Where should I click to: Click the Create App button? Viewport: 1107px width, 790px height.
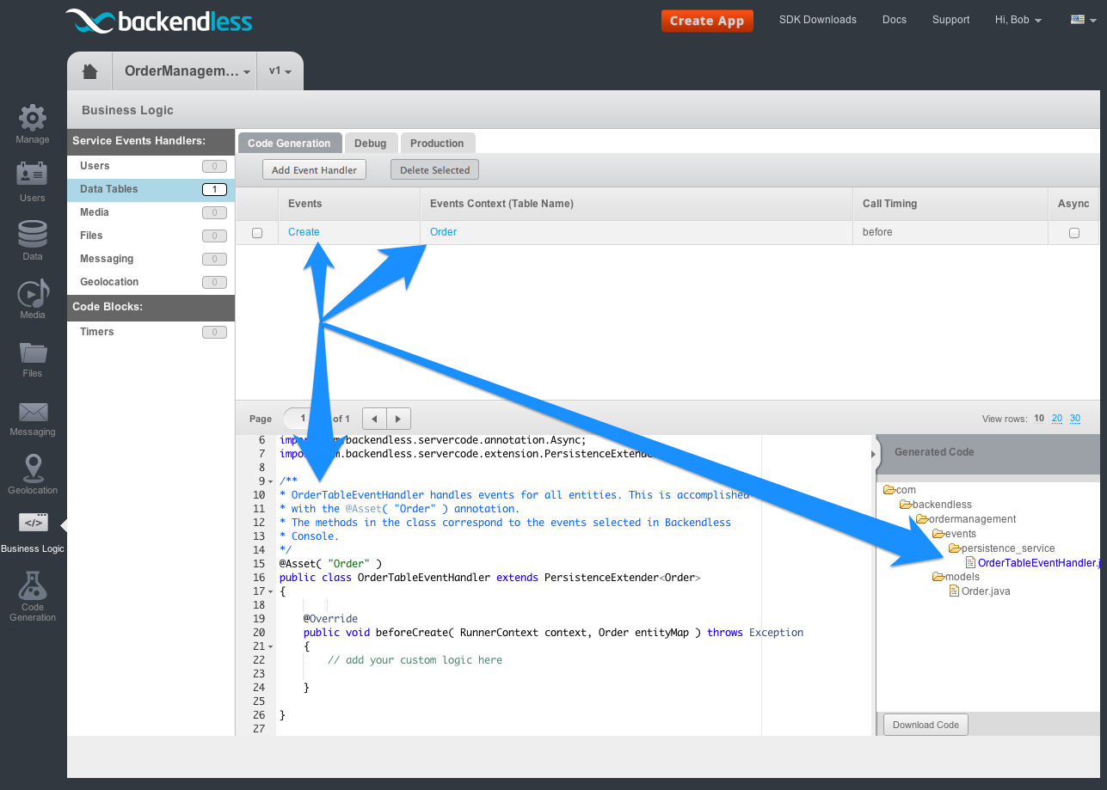coord(707,21)
